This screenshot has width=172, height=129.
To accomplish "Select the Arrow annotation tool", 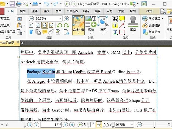I will (122, 26).
